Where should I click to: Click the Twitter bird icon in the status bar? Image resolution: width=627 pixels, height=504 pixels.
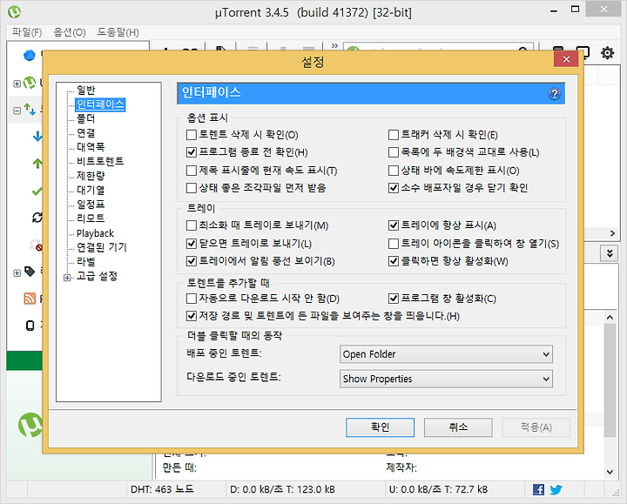pyautogui.click(x=556, y=489)
